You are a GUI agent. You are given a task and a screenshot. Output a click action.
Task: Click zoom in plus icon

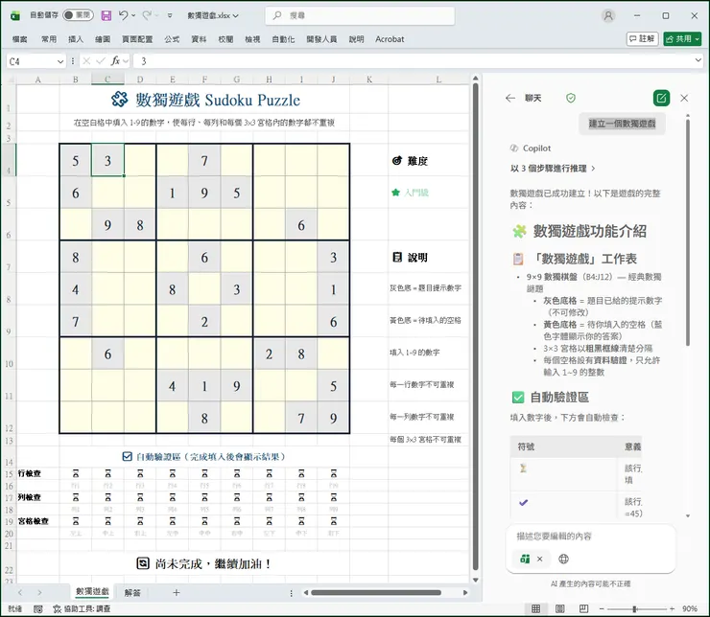[x=672, y=609]
